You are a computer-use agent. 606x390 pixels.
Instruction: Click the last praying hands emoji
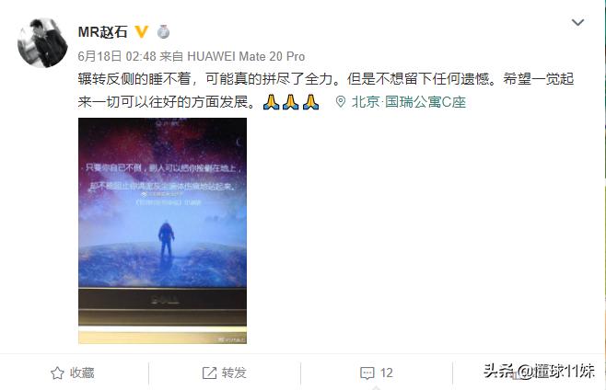pos(310,102)
